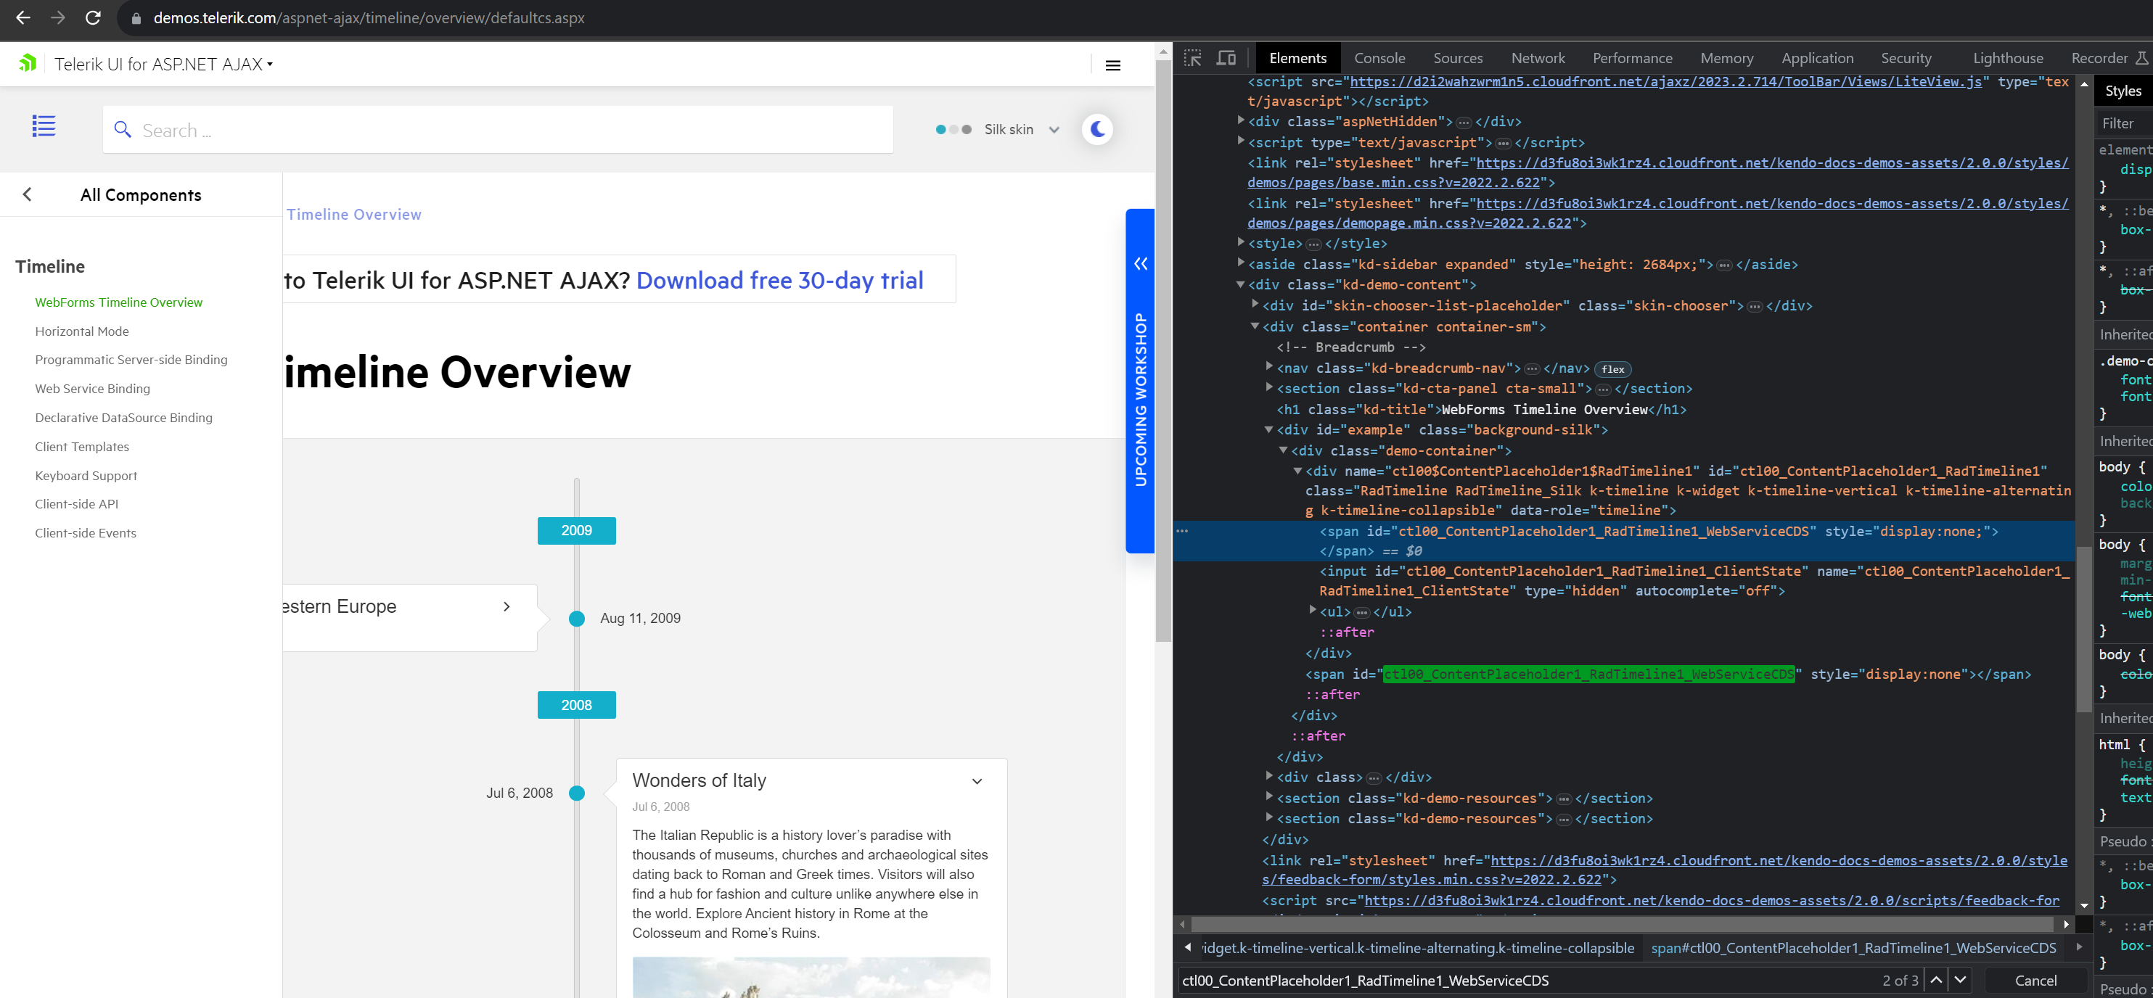Viewport: 2153px width, 998px height.
Task: Open the Silk skin chooser dropdown
Action: point(998,129)
